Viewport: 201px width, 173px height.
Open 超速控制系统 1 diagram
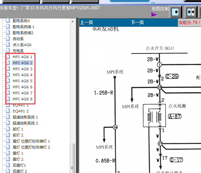pyautogui.click(x=25, y=117)
